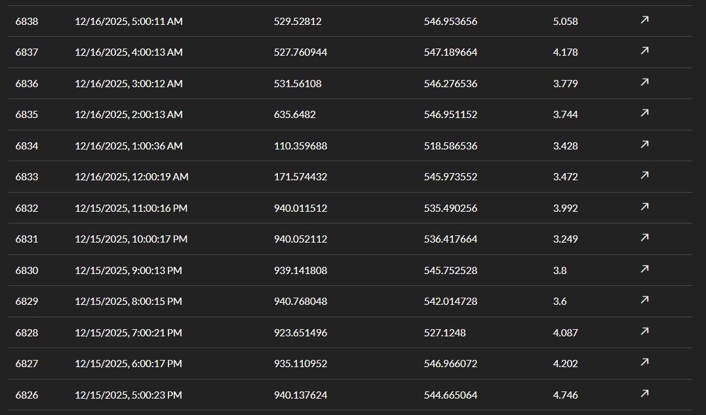Click the arrow icon on row 6834

(x=644, y=145)
